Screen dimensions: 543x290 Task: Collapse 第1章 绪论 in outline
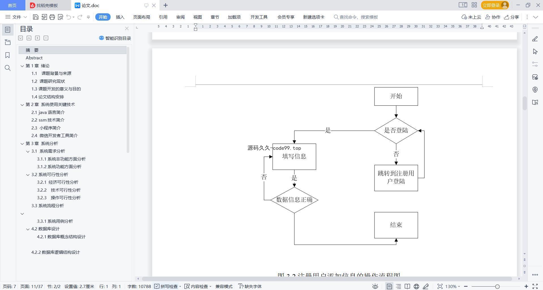tap(22, 66)
